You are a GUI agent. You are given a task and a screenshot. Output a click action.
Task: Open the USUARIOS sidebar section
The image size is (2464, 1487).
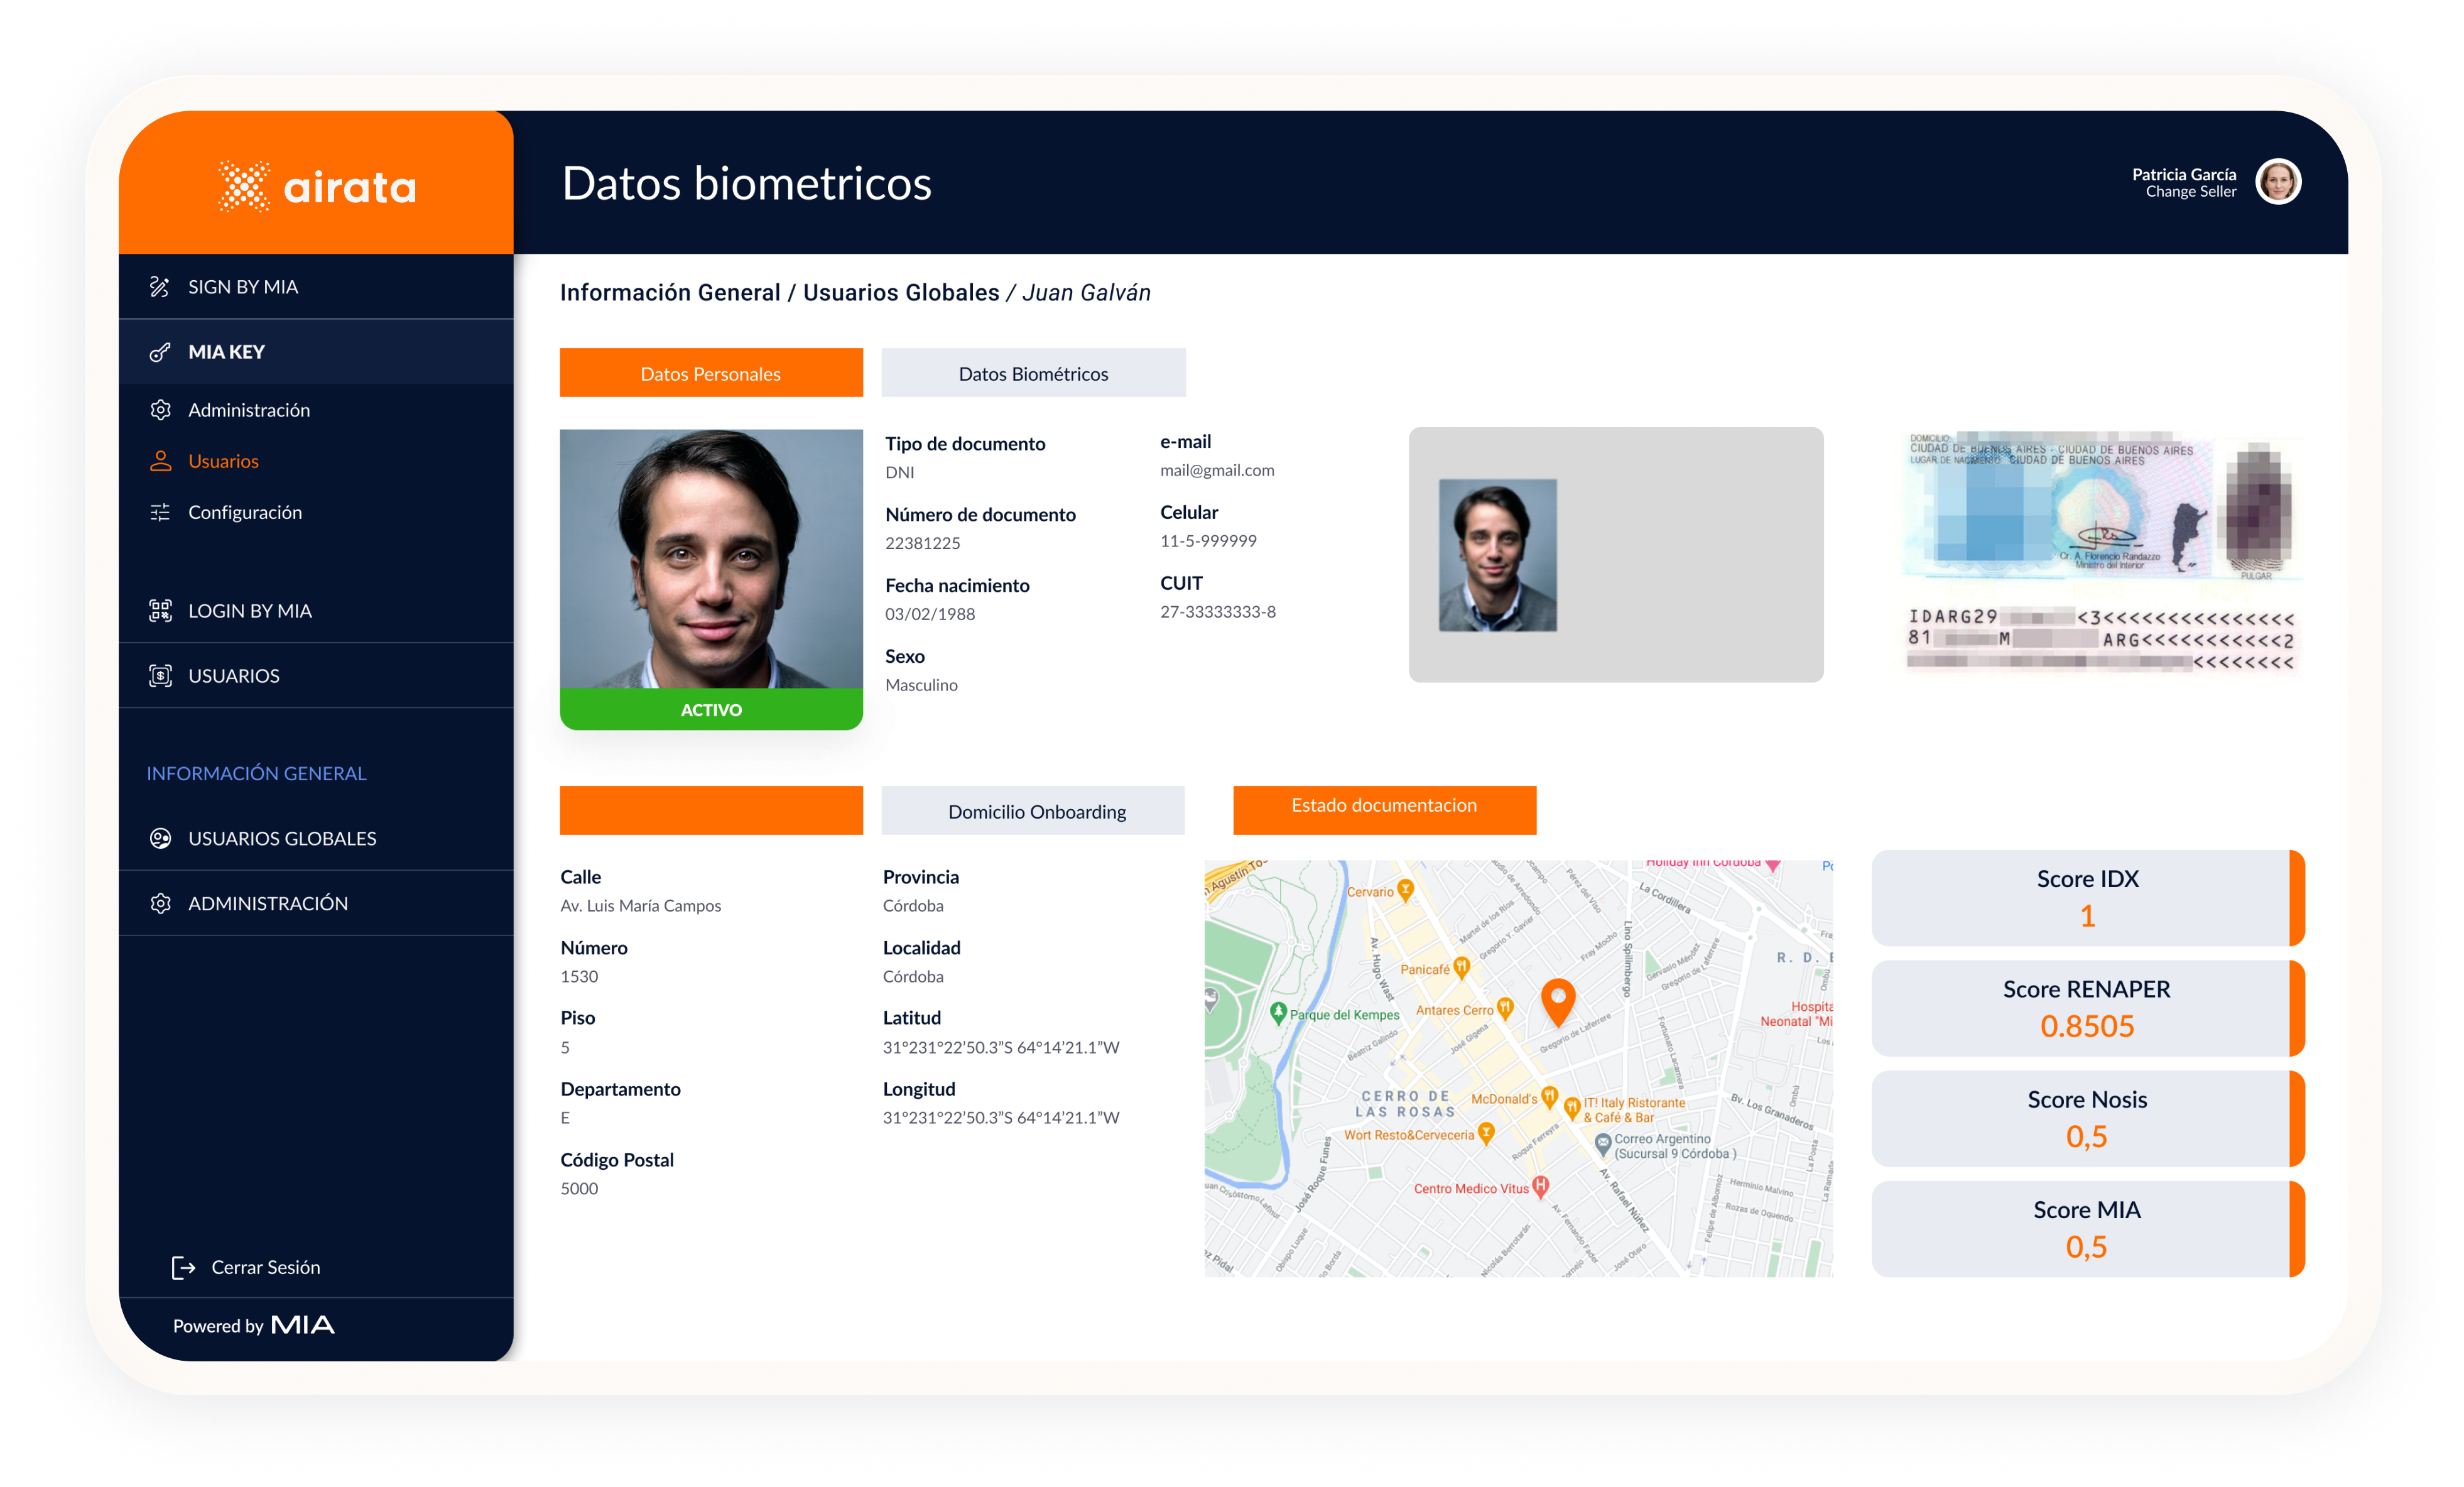pyautogui.click(x=316, y=676)
